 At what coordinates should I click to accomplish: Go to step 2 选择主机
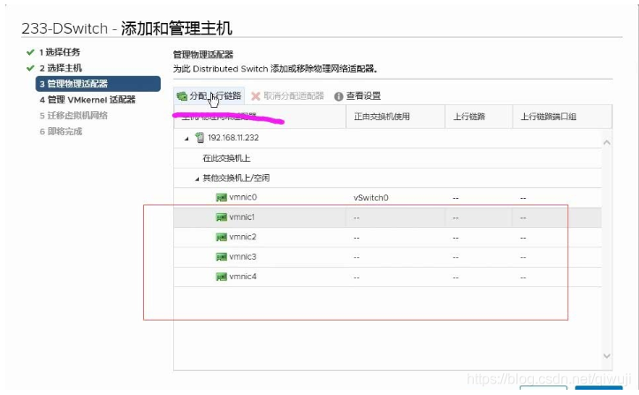(61, 68)
